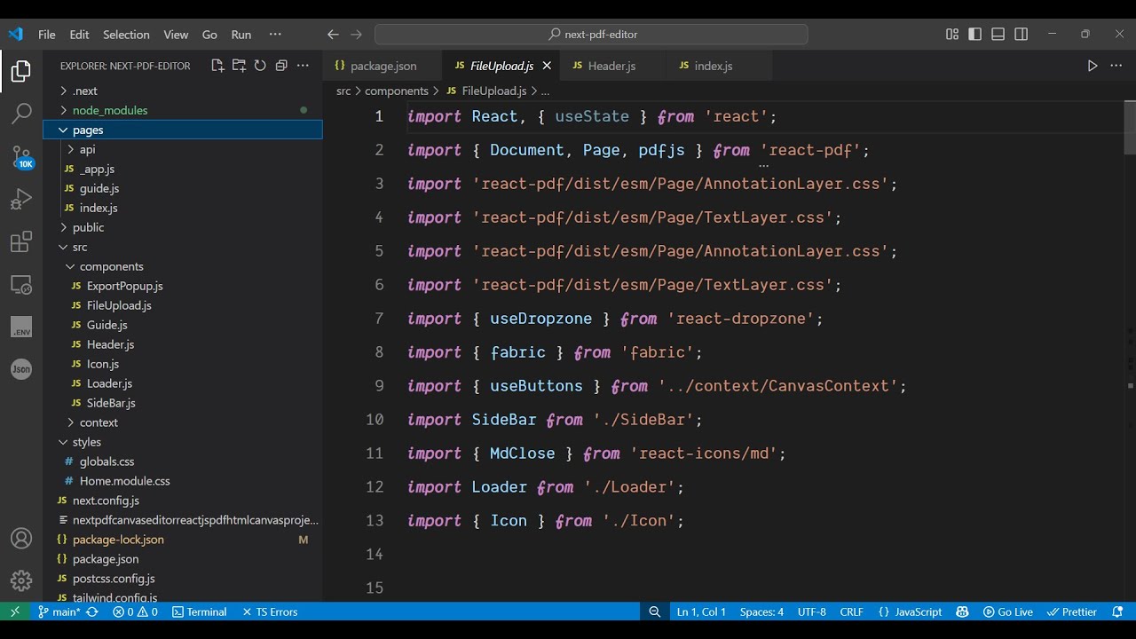Toggle the bottom panel visibility

click(998, 35)
